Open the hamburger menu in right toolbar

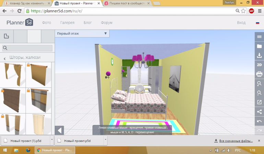259,37
